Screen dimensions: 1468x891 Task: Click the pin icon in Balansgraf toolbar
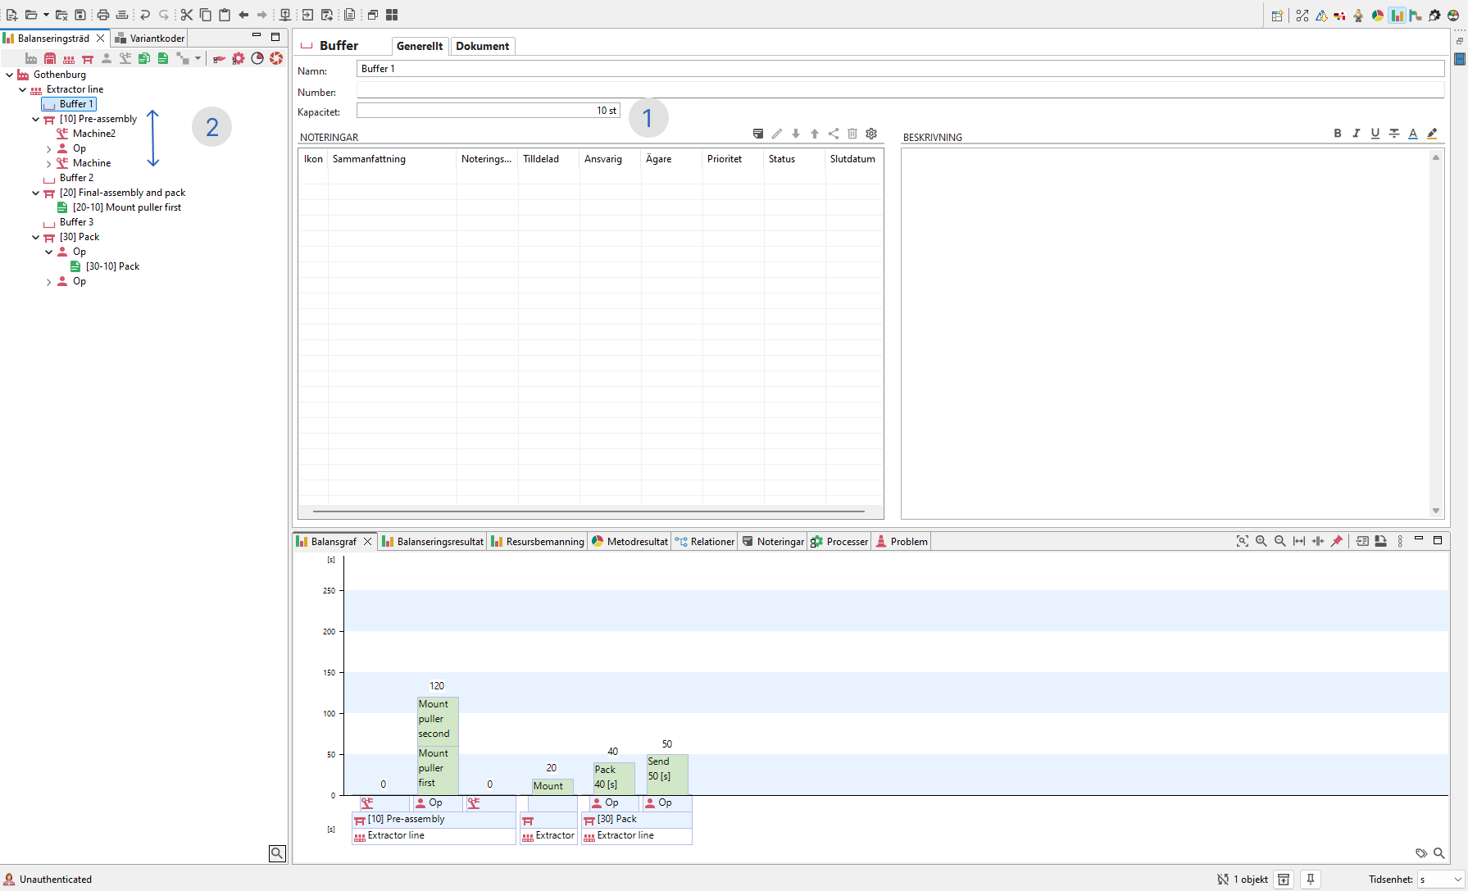(1337, 541)
